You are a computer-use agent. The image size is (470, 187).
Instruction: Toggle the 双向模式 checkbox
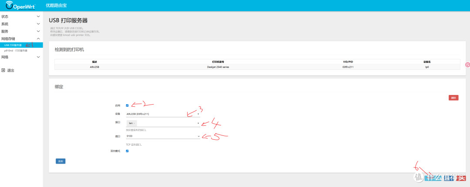(x=128, y=151)
